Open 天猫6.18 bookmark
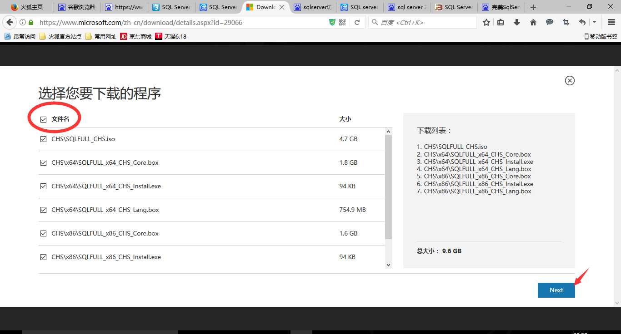This screenshot has width=621, height=334. pos(171,36)
